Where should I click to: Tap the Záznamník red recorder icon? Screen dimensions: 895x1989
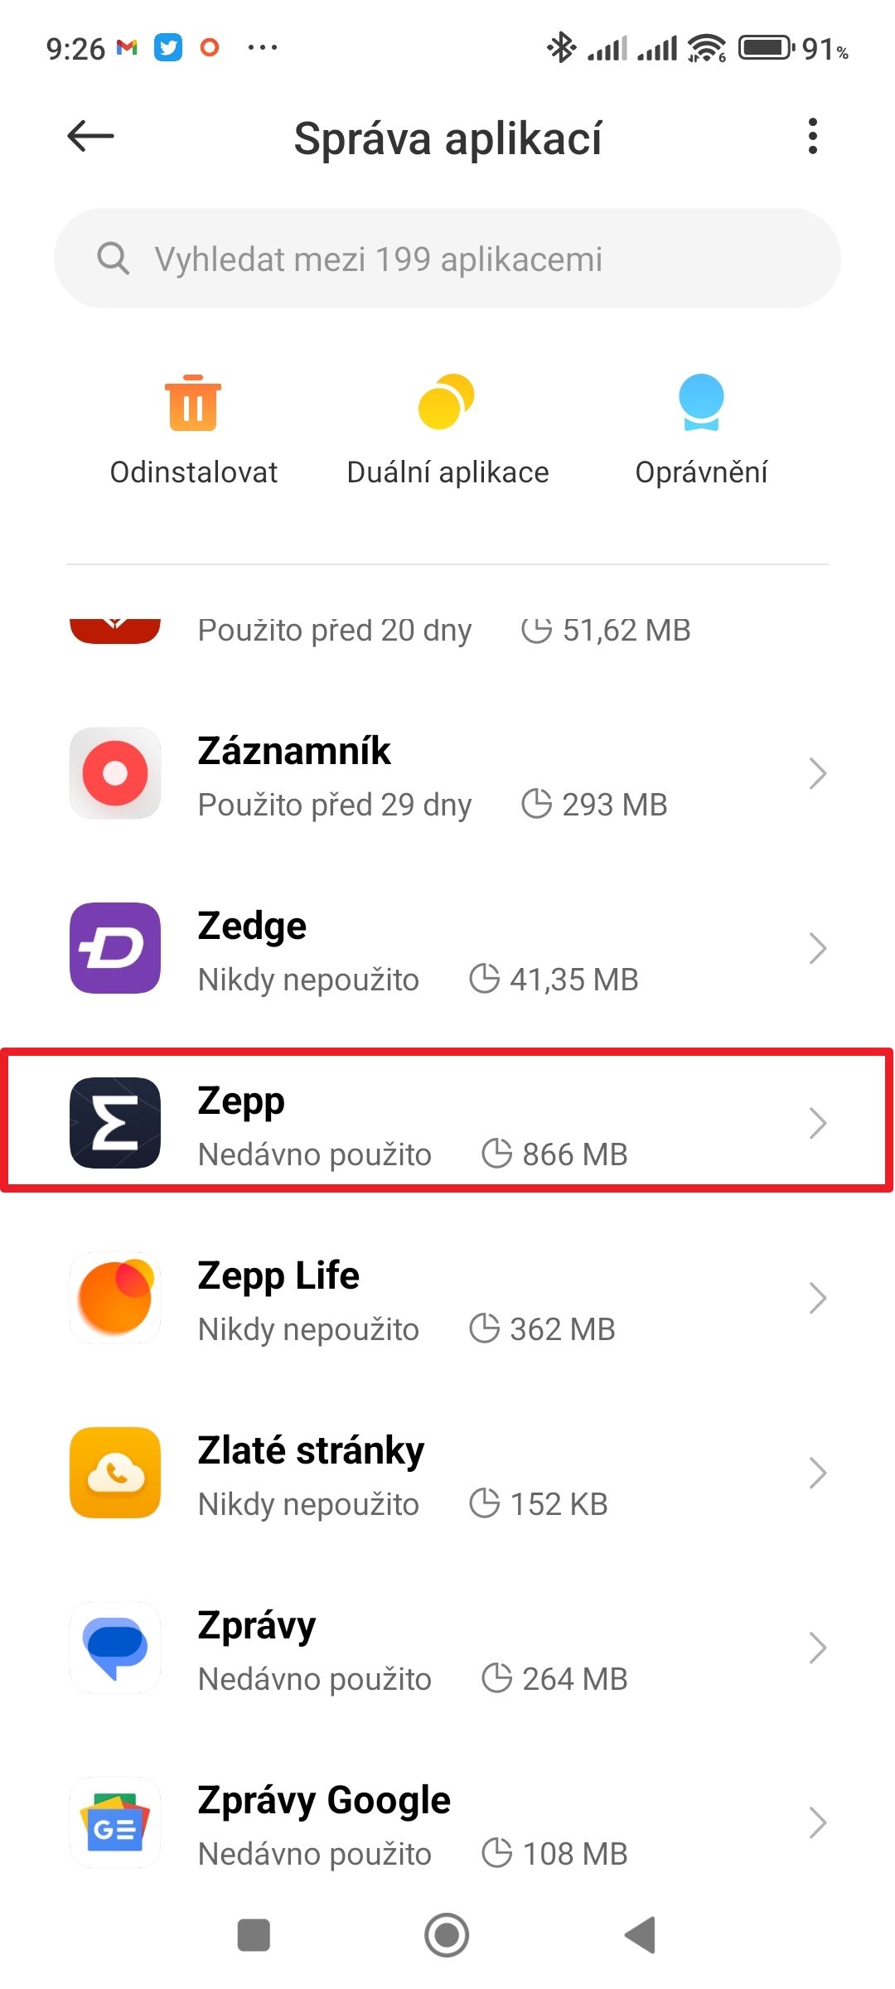pos(115,773)
